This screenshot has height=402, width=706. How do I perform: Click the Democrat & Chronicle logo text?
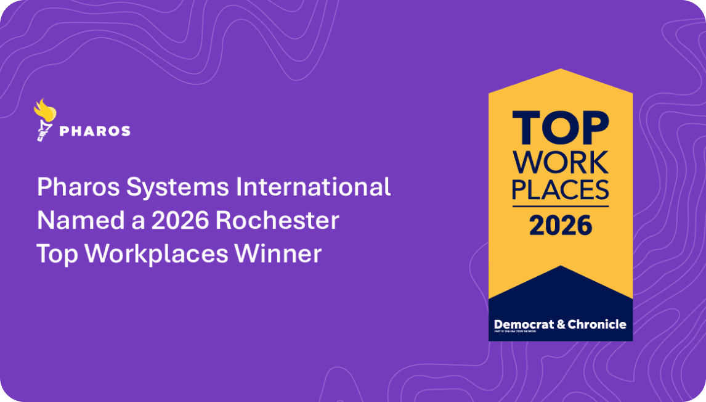pos(560,324)
